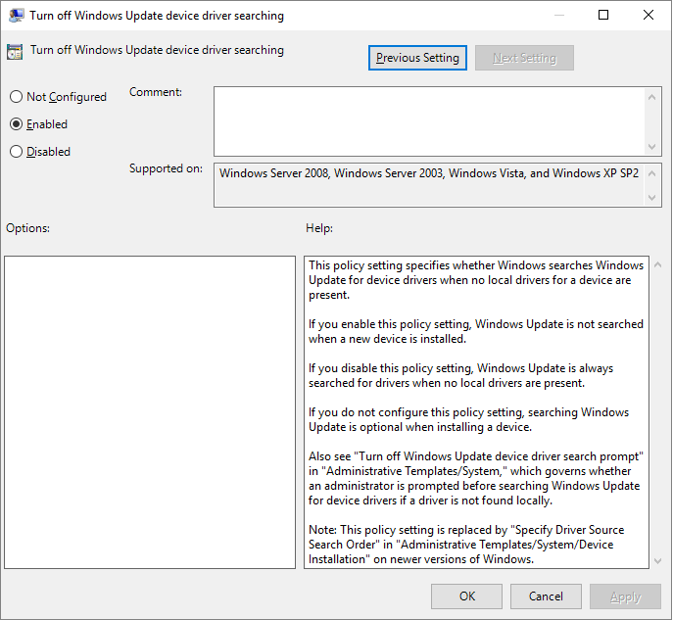The height and width of the screenshot is (620, 673).
Task: Click the Help pane scroll up arrow
Action: click(x=657, y=264)
